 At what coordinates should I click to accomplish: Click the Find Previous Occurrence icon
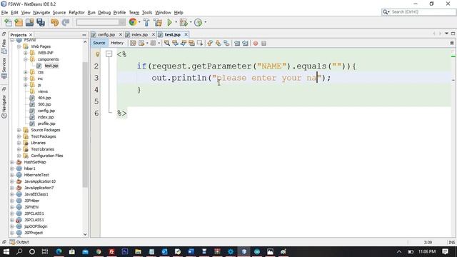coord(175,43)
